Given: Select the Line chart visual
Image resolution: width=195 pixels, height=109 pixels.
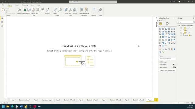Looking at the screenshot, I should pos(160,31).
